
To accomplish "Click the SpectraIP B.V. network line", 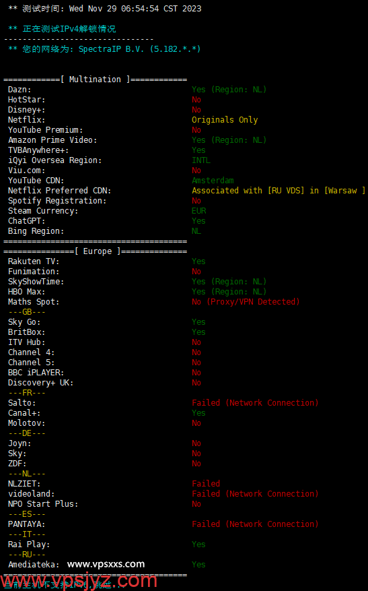I will [104, 49].
